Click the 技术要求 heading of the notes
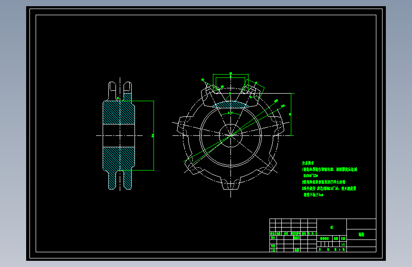This screenshot has width=412, height=267. tap(307, 163)
